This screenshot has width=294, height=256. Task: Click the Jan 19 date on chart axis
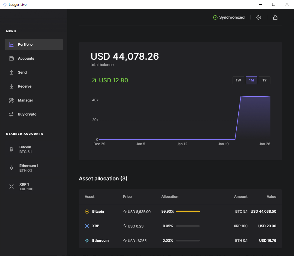click(x=223, y=144)
